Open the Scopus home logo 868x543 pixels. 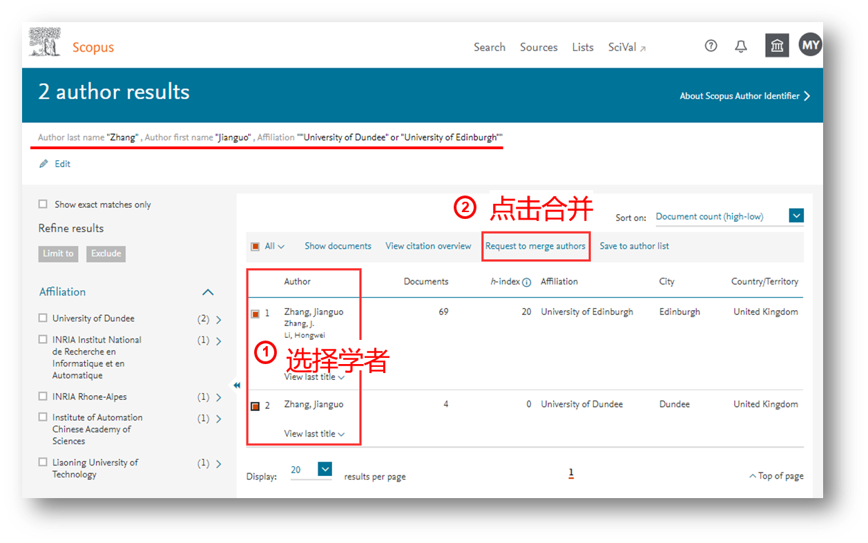point(93,48)
